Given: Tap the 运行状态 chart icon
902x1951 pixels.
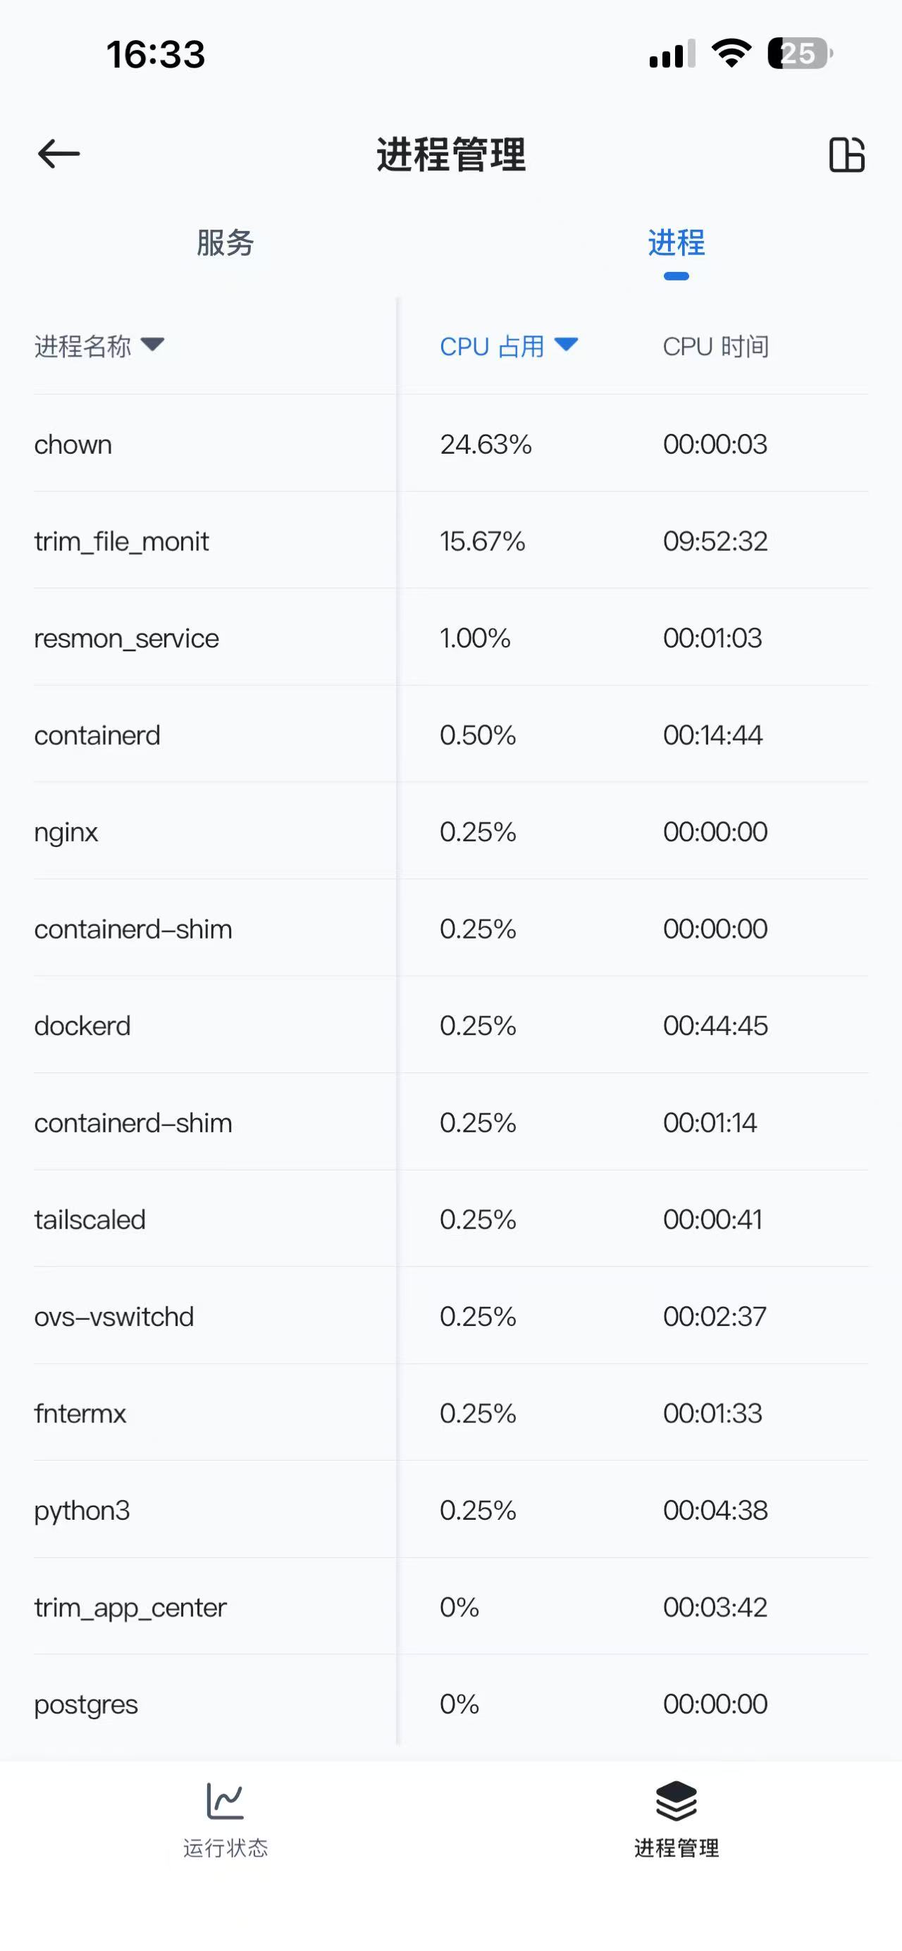Looking at the screenshot, I should [225, 1801].
